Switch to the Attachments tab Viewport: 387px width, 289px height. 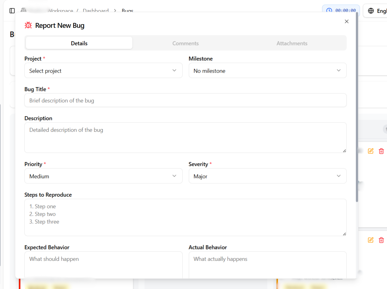[x=292, y=43]
